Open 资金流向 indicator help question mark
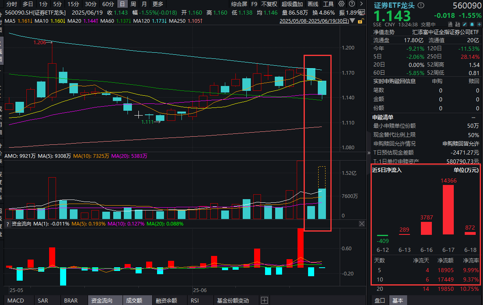The image size is (483, 305). [8, 223]
